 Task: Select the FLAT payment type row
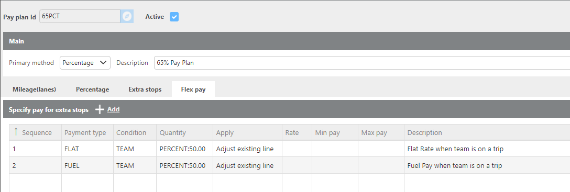pos(290,149)
